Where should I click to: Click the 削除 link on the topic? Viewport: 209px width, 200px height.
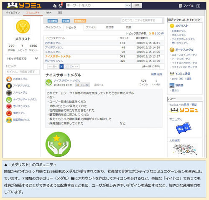160,74
